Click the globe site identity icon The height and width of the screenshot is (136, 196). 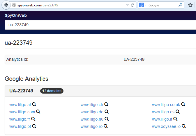pos(14,5)
